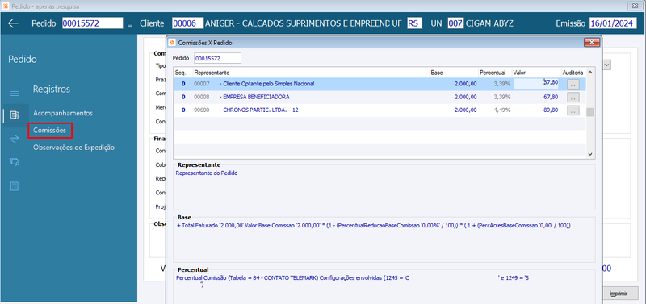This screenshot has width=646, height=304.
Task: Click representative code 00007
Action: click(x=202, y=84)
